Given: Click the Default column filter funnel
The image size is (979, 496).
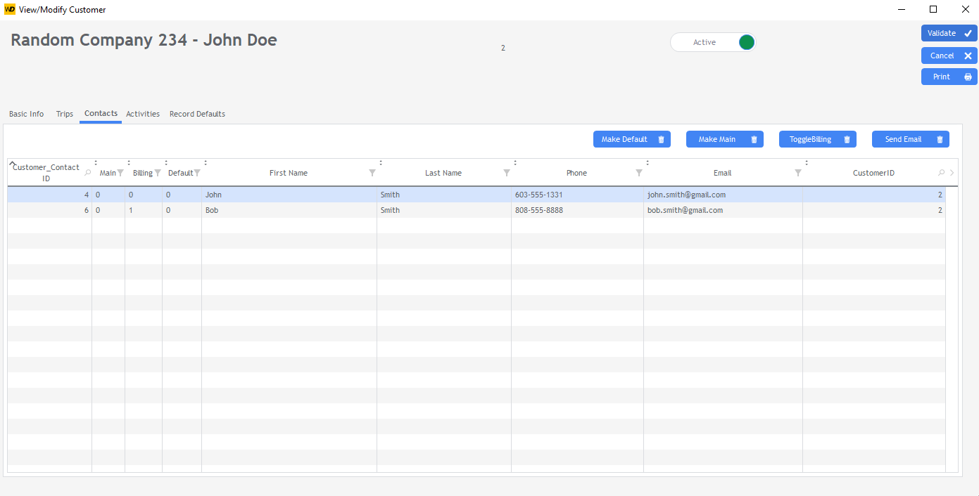Looking at the screenshot, I should (x=197, y=173).
